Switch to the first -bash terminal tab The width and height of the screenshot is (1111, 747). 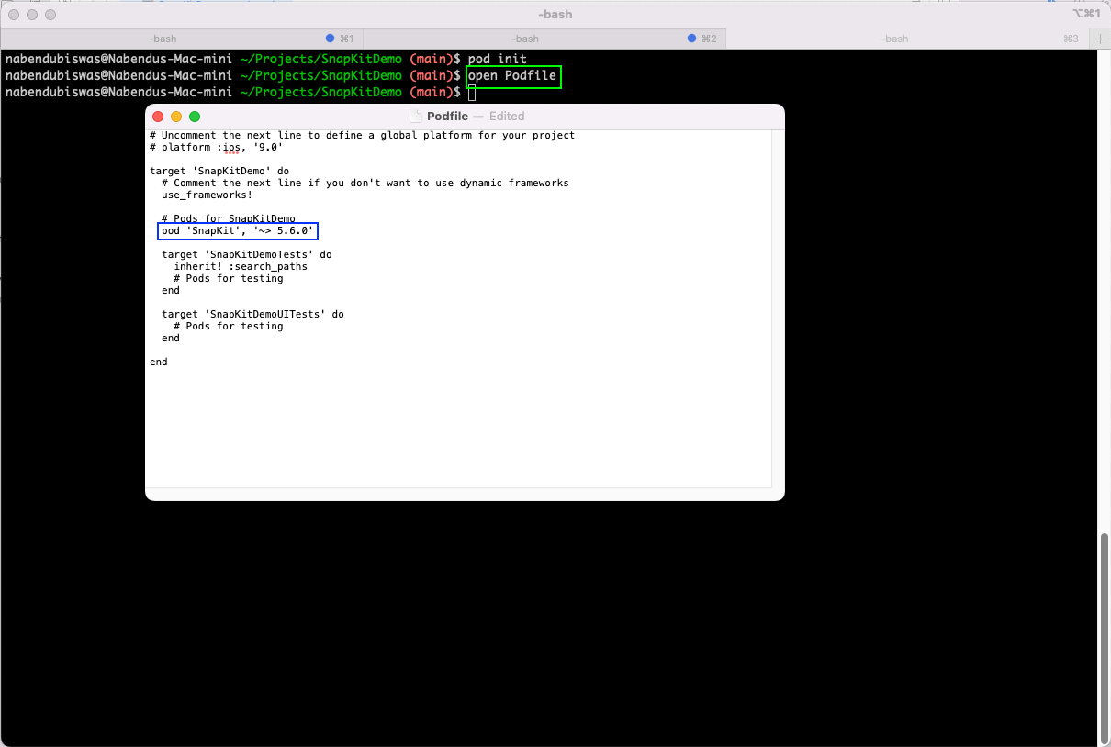163,39
